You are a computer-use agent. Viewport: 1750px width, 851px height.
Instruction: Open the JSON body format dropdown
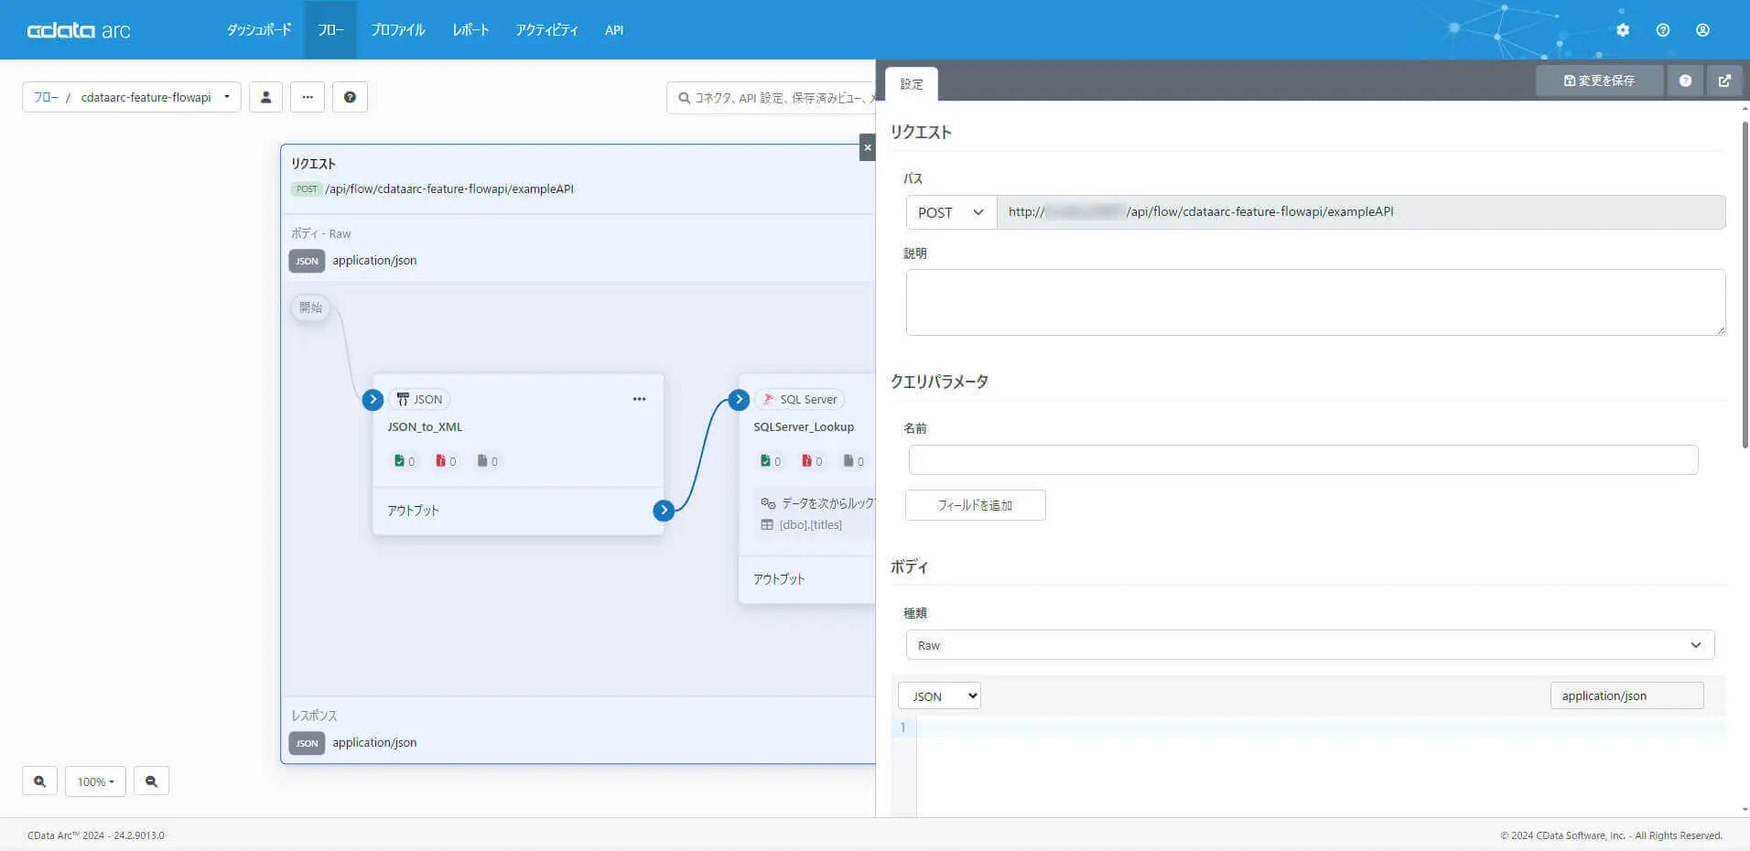pyautogui.click(x=939, y=696)
